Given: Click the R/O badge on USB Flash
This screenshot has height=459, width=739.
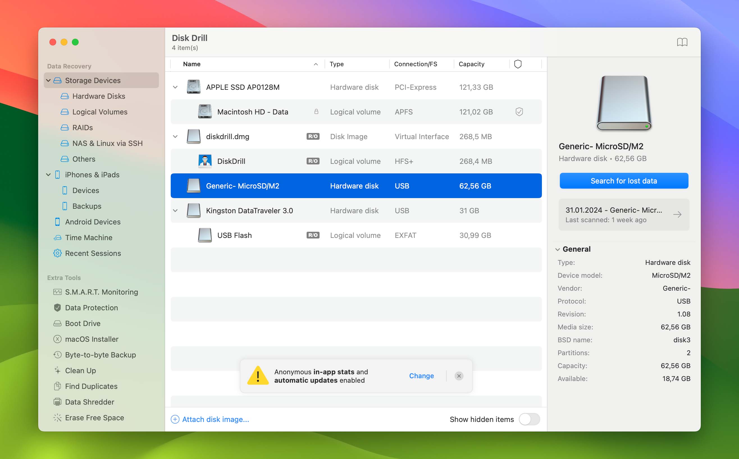Looking at the screenshot, I should 313,235.
